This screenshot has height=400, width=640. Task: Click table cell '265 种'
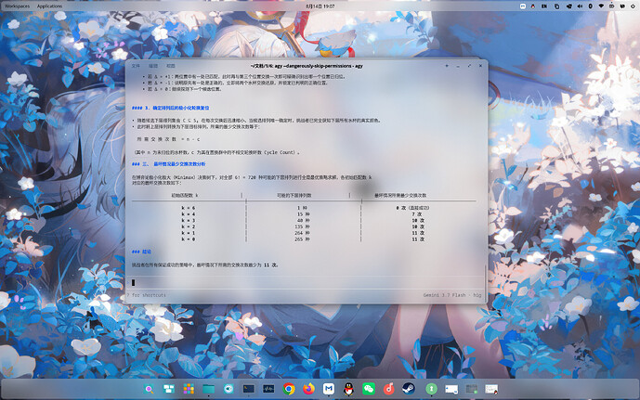pos(302,239)
